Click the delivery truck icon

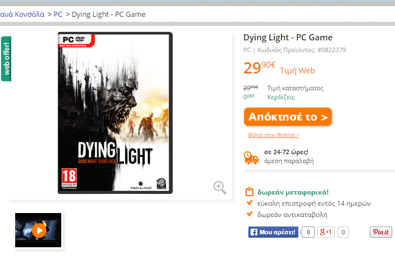(x=251, y=158)
